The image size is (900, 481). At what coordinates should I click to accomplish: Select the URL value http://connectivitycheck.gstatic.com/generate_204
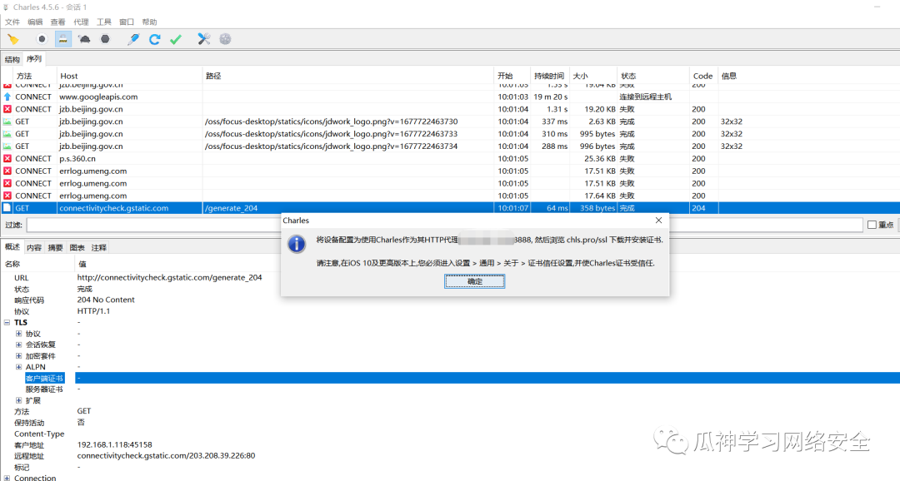pyautogui.click(x=169, y=277)
